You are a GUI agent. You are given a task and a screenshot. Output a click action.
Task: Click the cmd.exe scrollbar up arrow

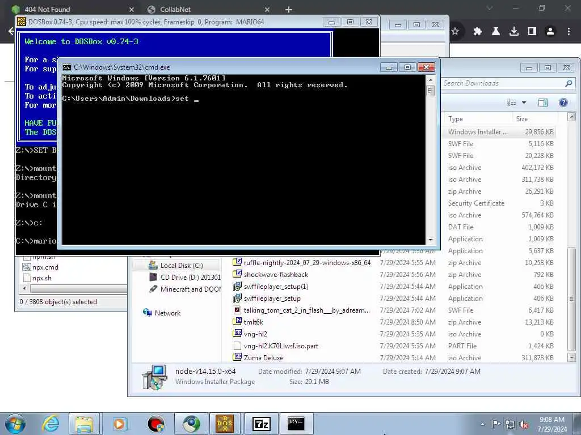point(430,79)
